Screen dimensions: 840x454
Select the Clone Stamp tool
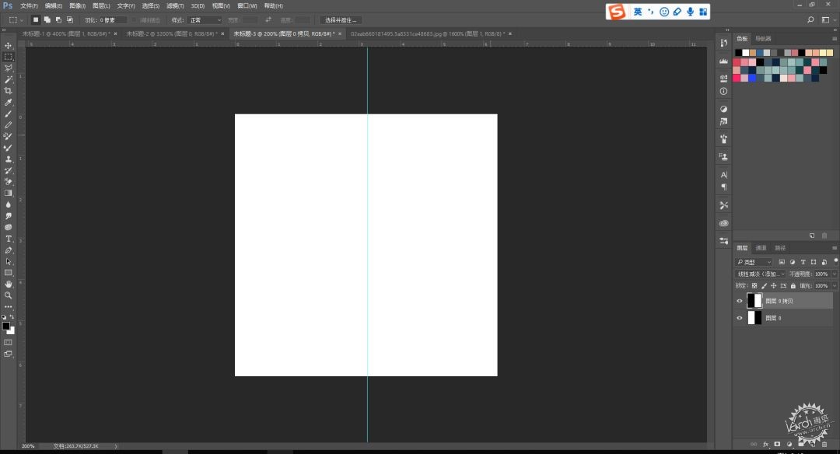pyautogui.click(x=8, y=159)
